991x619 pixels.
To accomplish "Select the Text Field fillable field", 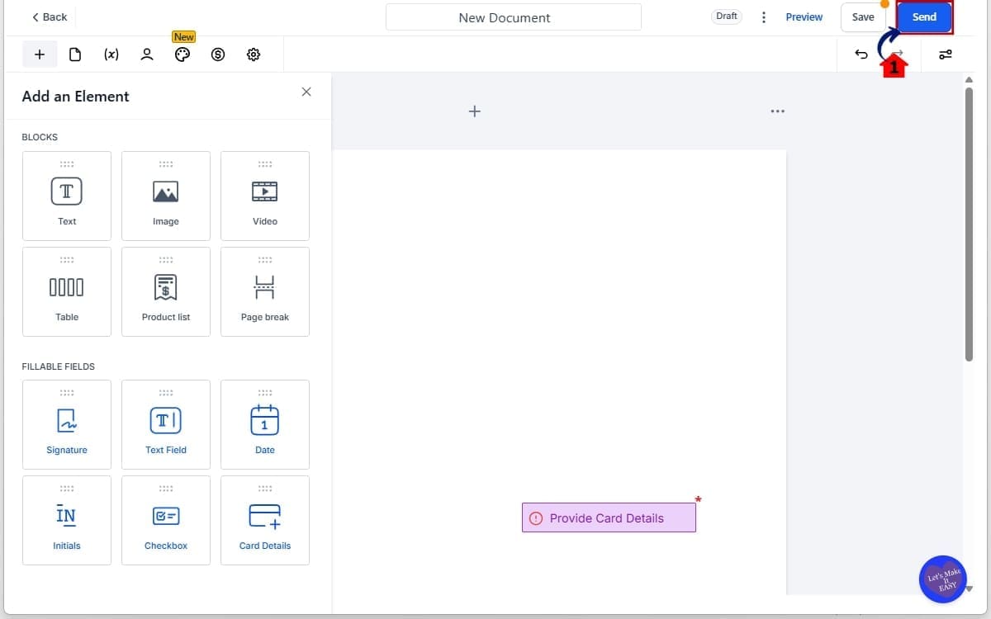I will pos(166,424).
